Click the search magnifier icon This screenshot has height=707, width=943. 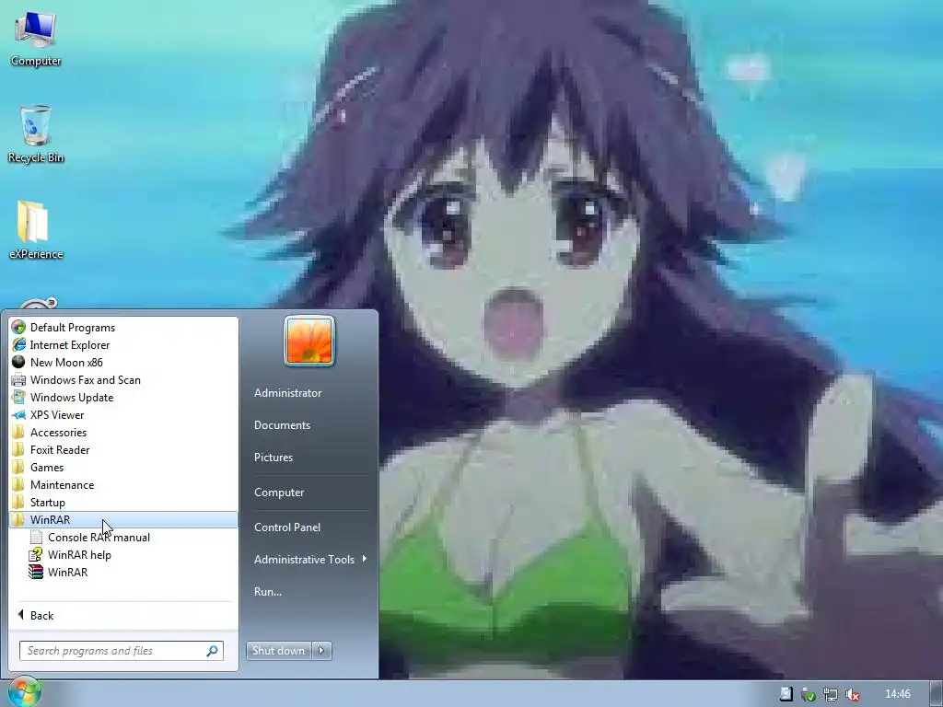coord(213,651)
